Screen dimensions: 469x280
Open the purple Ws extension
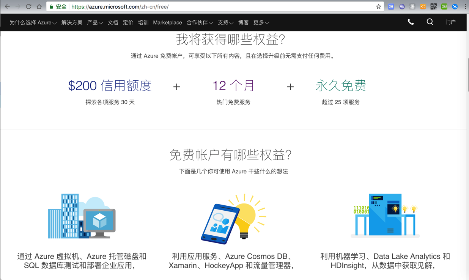point(402,6)
